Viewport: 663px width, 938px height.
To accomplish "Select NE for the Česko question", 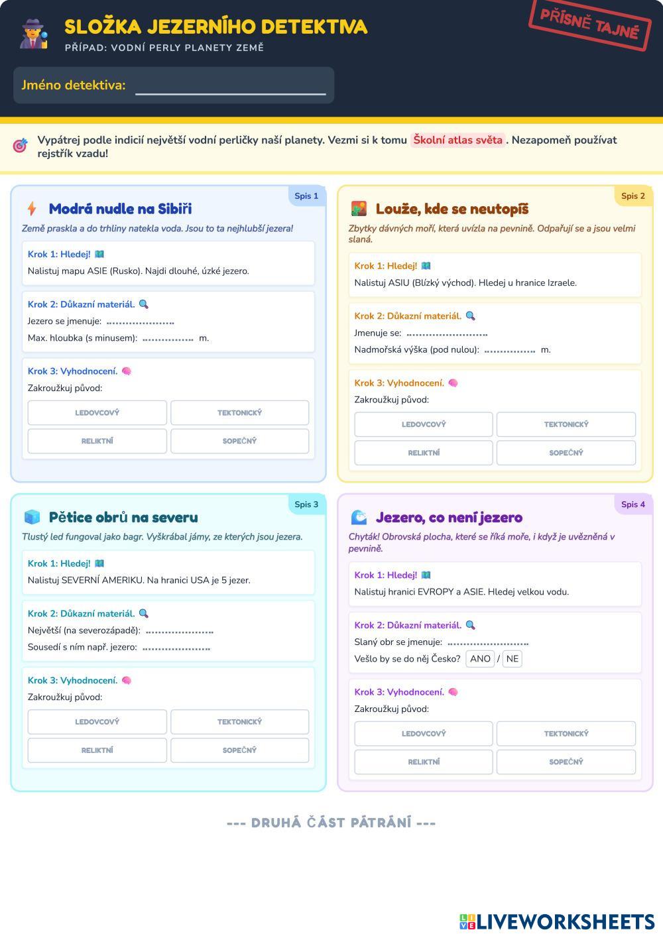I will (512, 659).
